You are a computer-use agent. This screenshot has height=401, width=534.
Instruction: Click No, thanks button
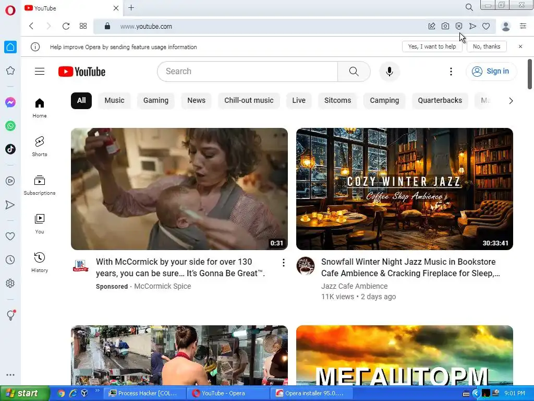tap(487, 46)
